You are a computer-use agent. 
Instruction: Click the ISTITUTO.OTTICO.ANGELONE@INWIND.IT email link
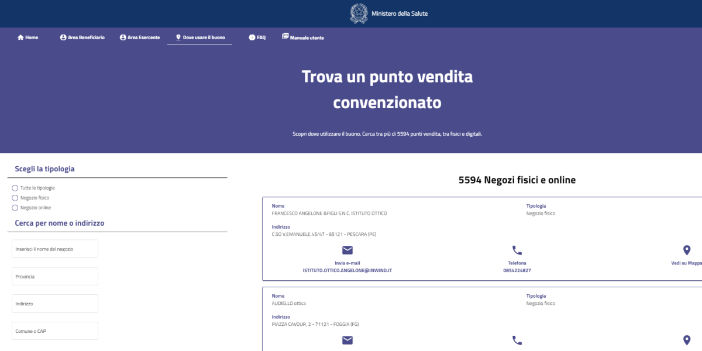click(347, 270)
